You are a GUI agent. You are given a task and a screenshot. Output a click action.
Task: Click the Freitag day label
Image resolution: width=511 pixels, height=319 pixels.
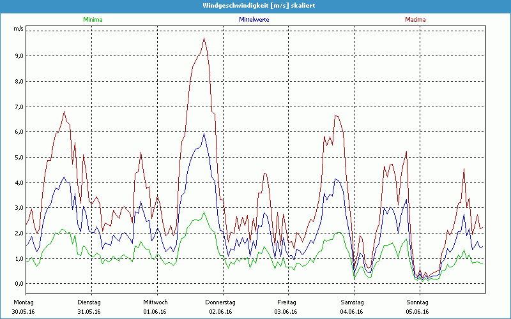(x=287, y=302)
